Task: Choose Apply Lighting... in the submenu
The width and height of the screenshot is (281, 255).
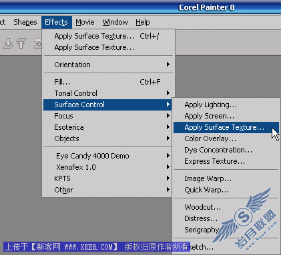Action: (x=226, y=105)
